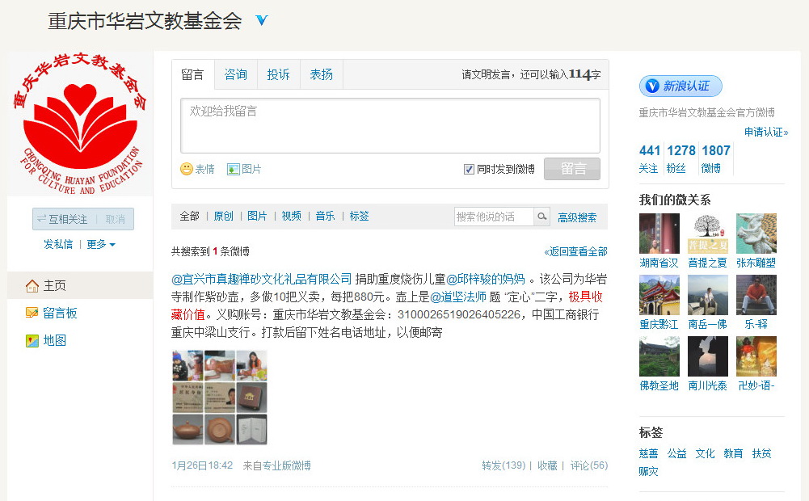Open 湖南省汉 profile thumbnail
809x501 pixels.
(659, 234)
